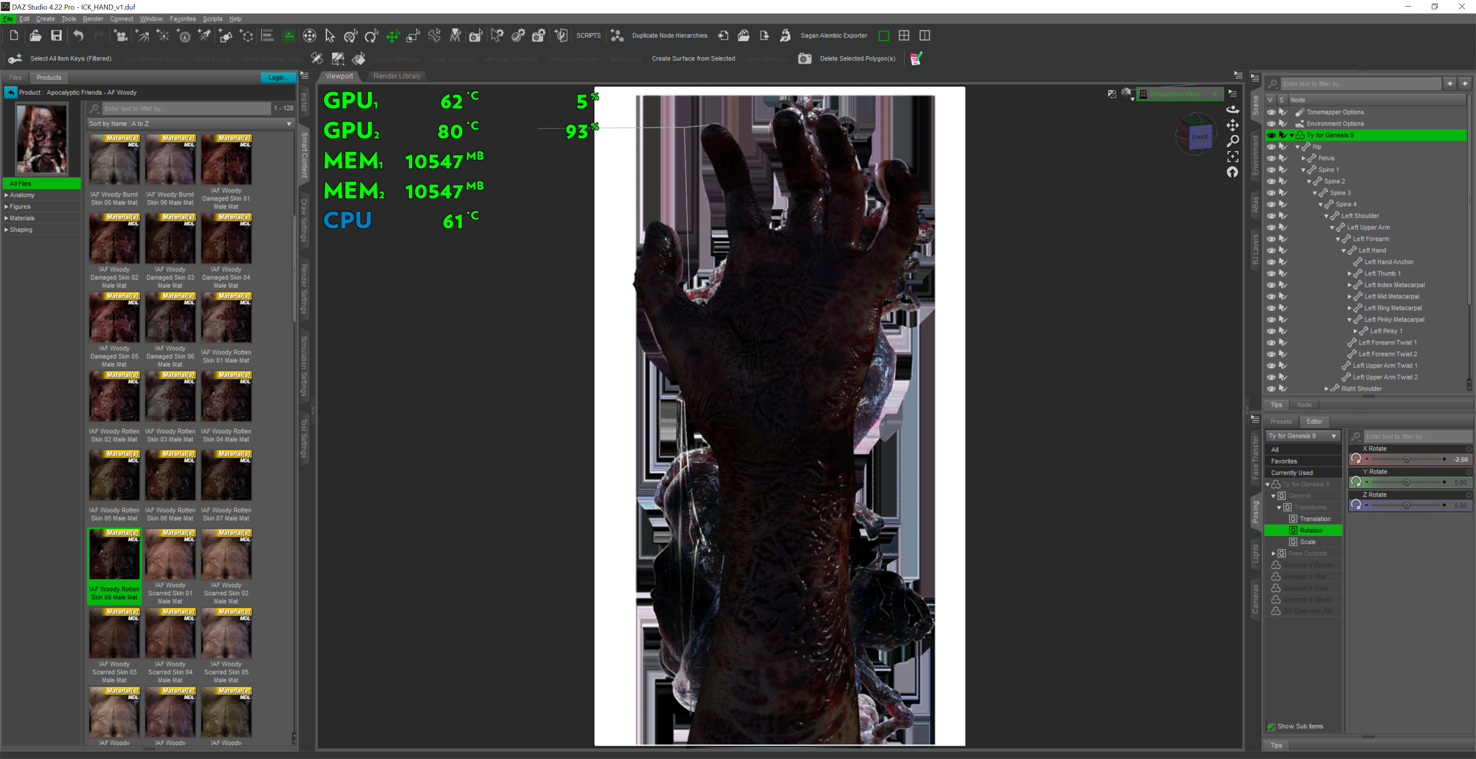Click the Save file icon
Viewport: 1476px width, 759px height.
pyautogui.click(x=56, y=35)
